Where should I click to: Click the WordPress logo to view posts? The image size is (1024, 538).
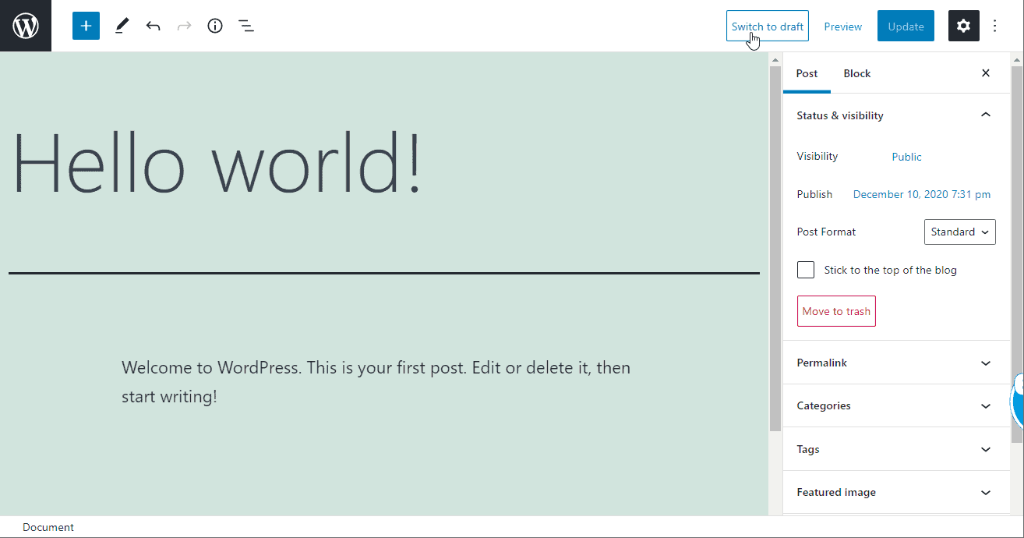[26, 26]
